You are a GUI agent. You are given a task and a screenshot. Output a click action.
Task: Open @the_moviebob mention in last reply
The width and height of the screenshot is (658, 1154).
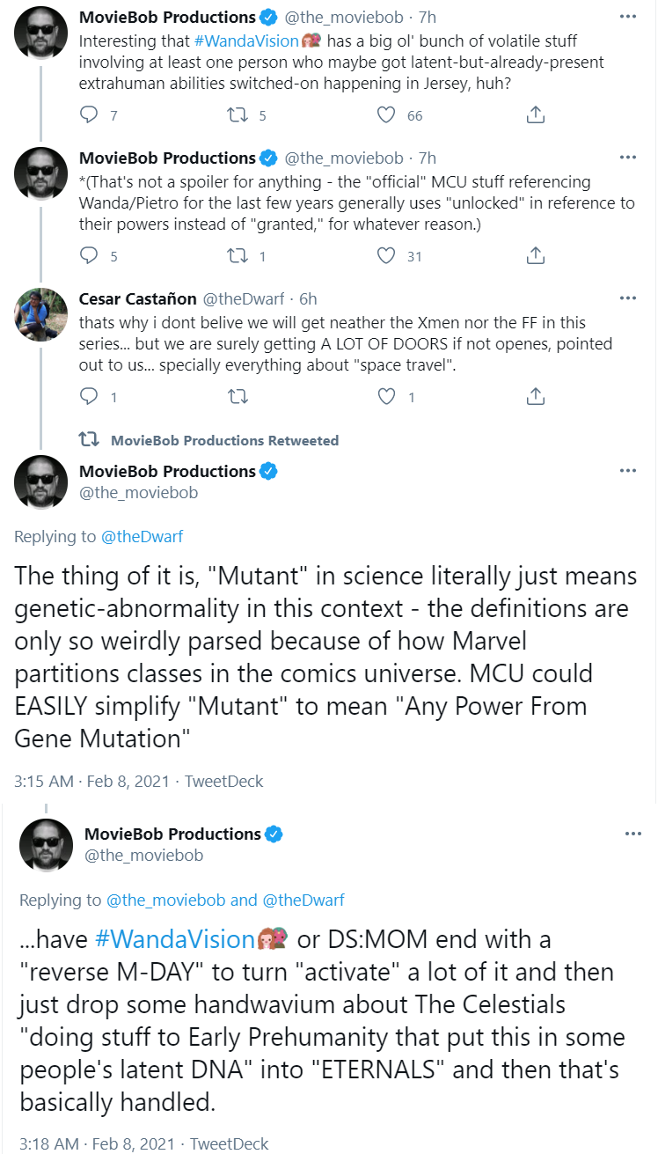[159, 900]
